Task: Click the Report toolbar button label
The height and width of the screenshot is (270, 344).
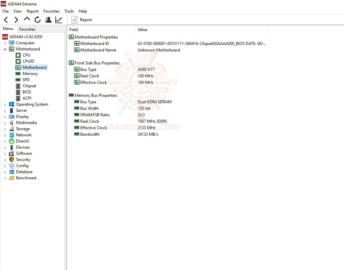Action: point(86,20)
